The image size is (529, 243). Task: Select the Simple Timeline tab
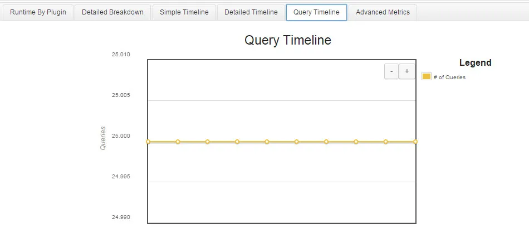184,12
